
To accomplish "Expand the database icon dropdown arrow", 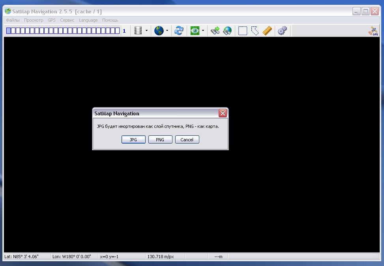I will click(146, 31).
